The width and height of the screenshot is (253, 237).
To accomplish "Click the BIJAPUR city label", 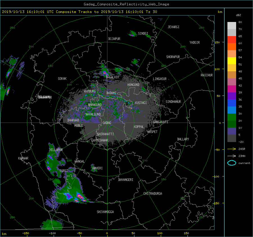I will [x=114, y=39].
